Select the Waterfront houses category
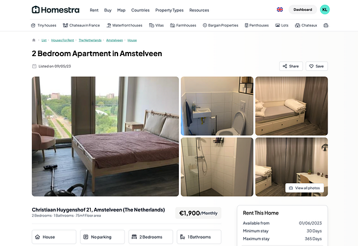The image size is (358, 246). (x=125, y=25)
